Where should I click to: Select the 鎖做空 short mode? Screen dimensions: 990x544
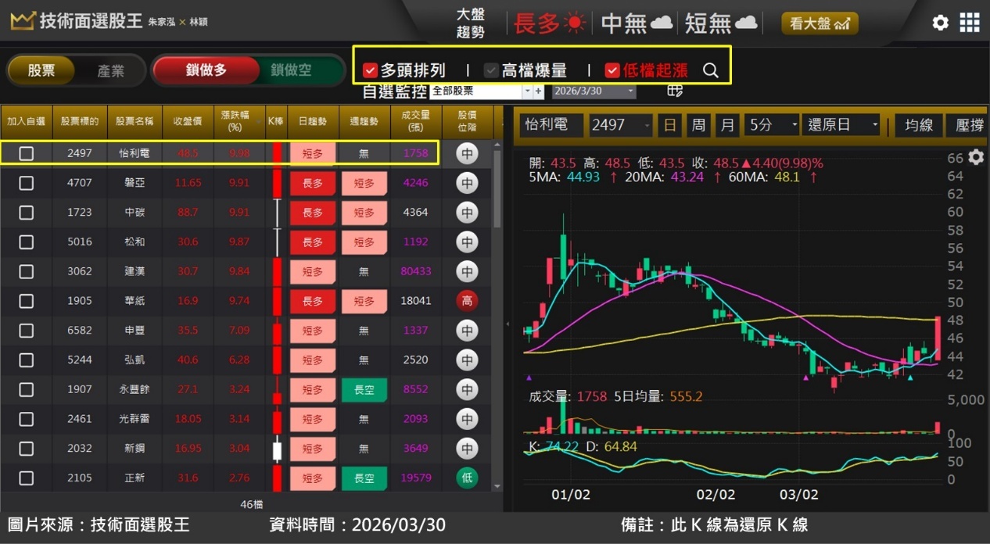point(291,70)
